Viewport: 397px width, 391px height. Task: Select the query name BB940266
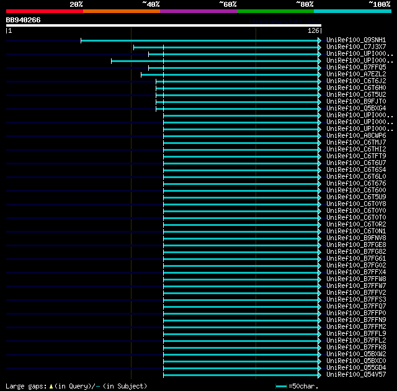click(24, 20)
